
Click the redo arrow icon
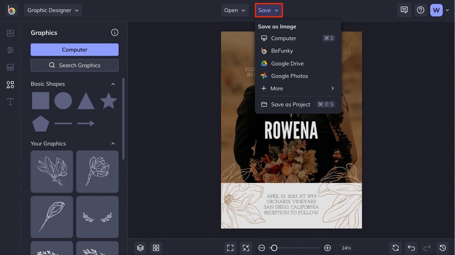[427, 248]
